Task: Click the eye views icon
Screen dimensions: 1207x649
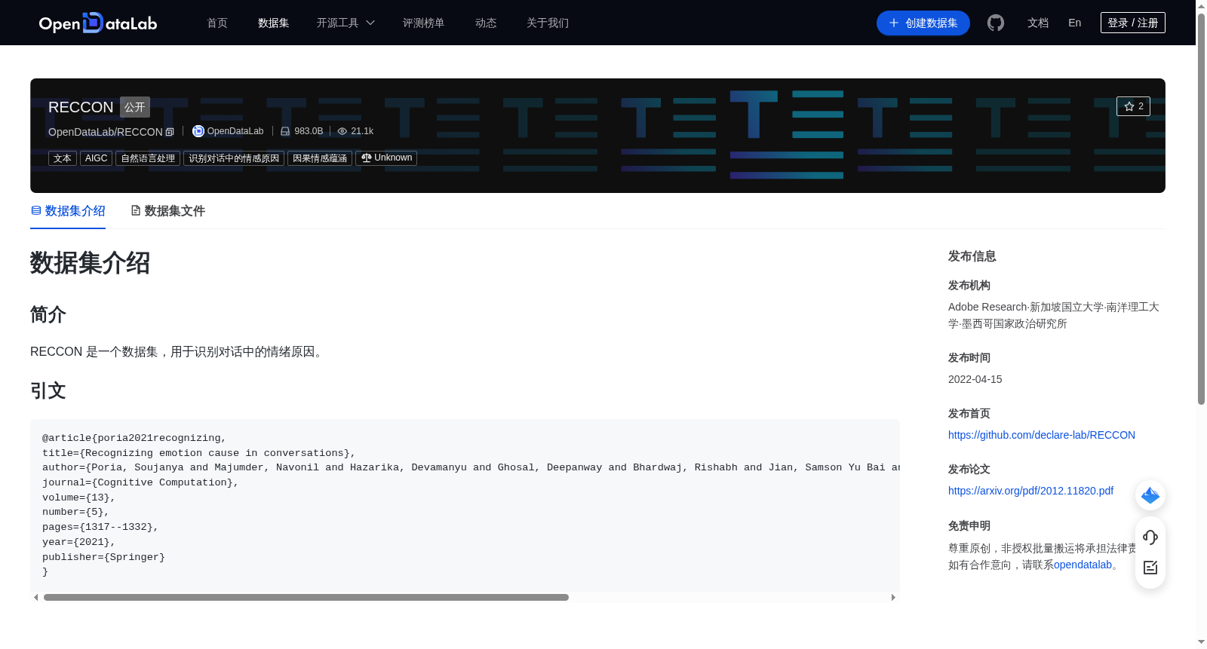Action: 342,131
